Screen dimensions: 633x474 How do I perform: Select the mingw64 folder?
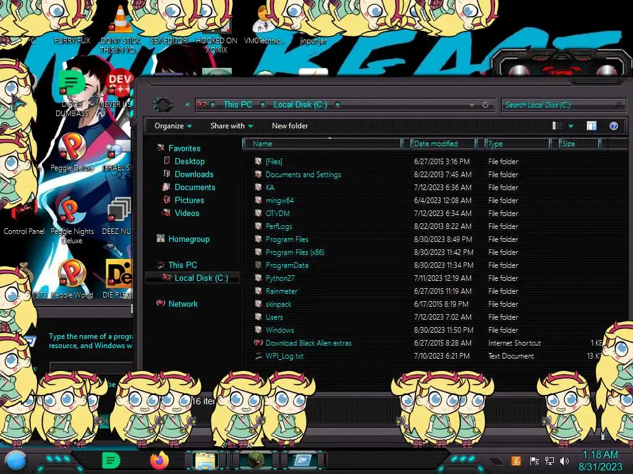pos(279,201)
